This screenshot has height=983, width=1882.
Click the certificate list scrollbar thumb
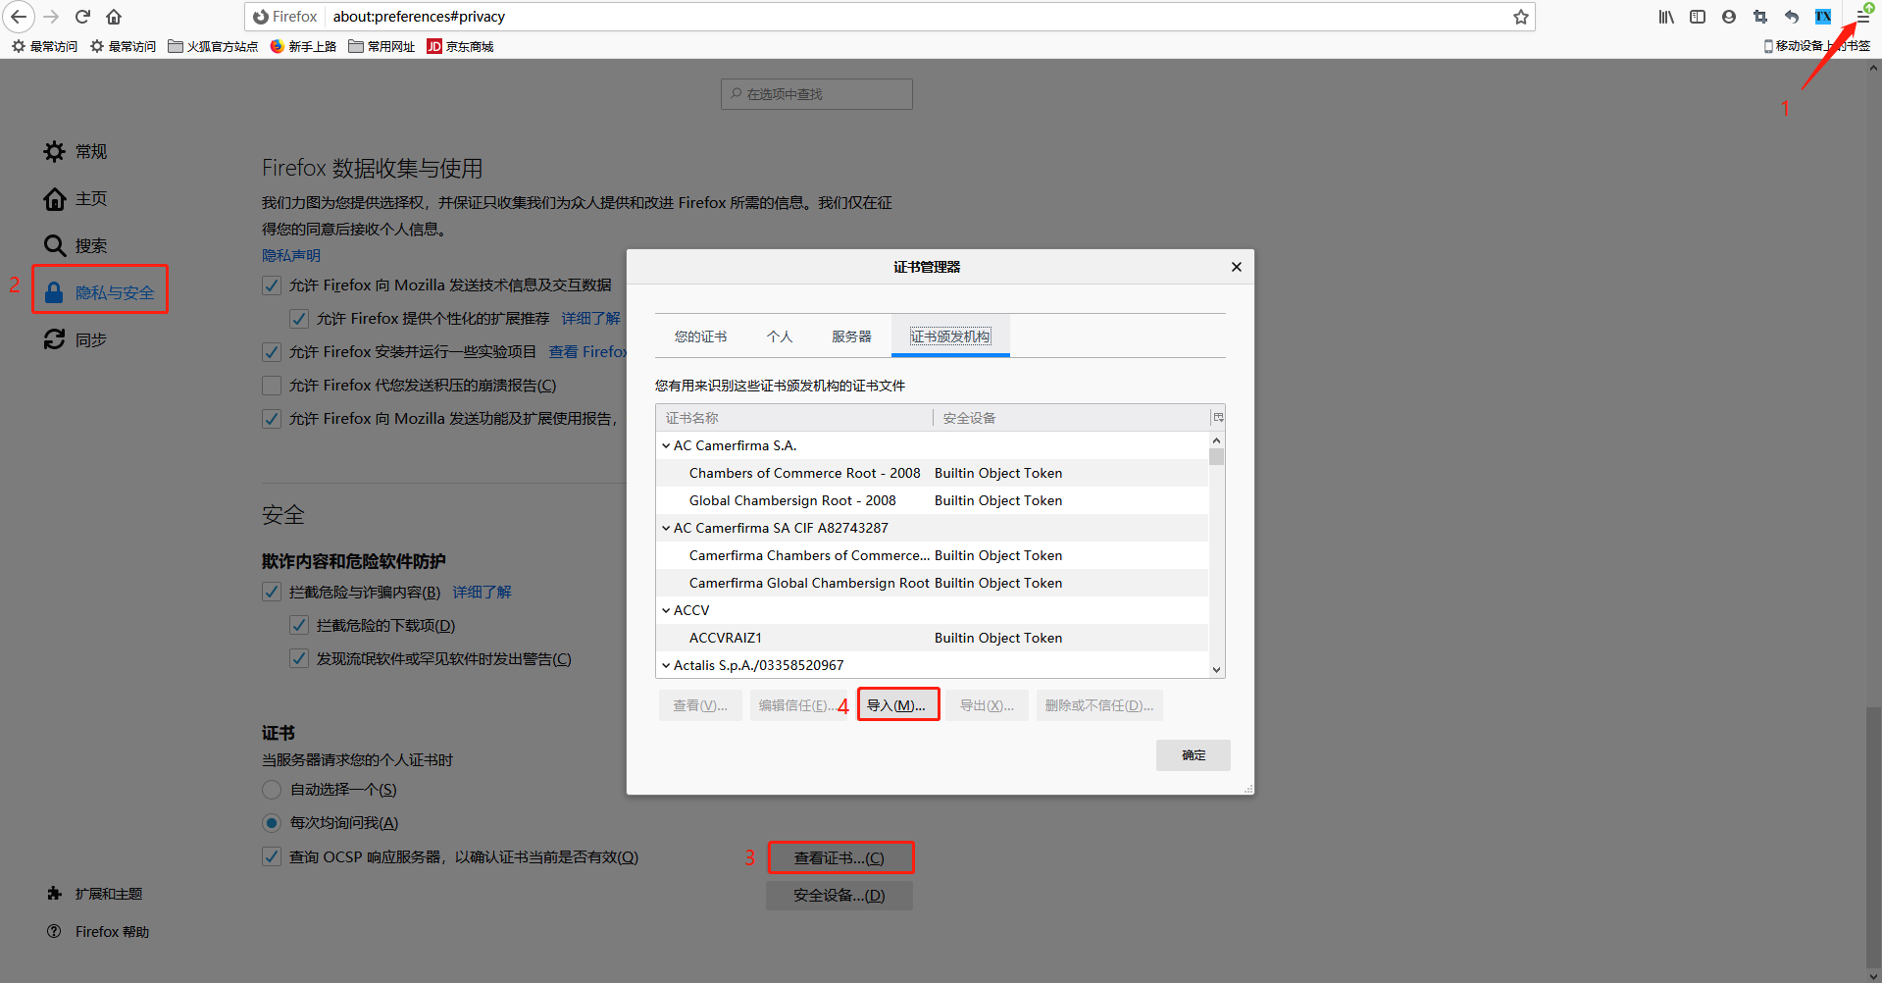click(1217, 457)
